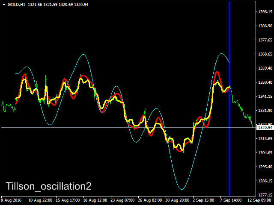This screenshot has width=274, height=205.
Task: Pick the 1331.90 price scale value
Action: coord(265,111)
